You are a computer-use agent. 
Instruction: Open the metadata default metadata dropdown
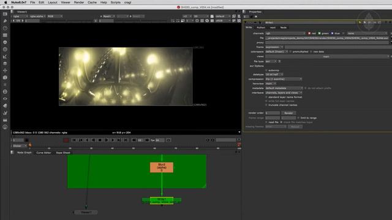tap(284, 88)
